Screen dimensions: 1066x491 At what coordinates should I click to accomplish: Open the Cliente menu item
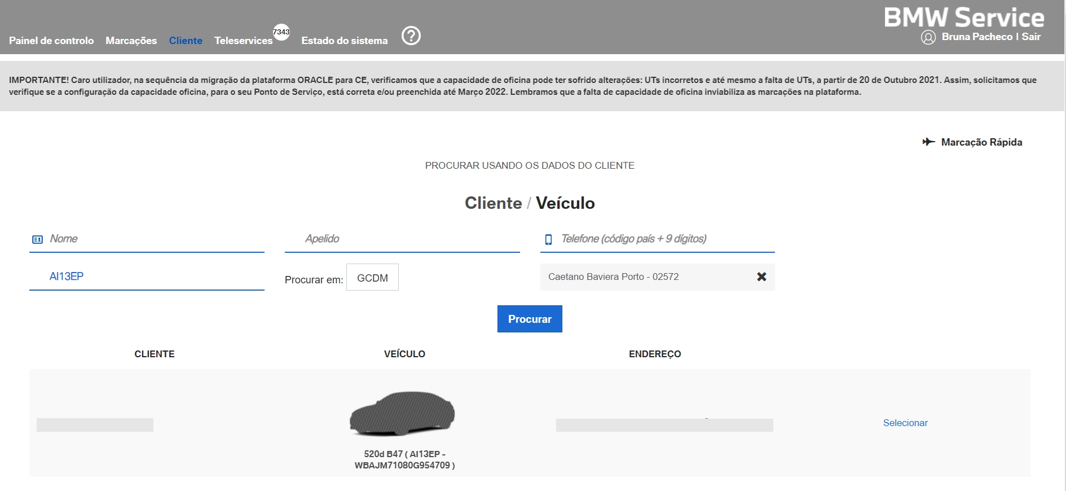click(x=186, y=41)
